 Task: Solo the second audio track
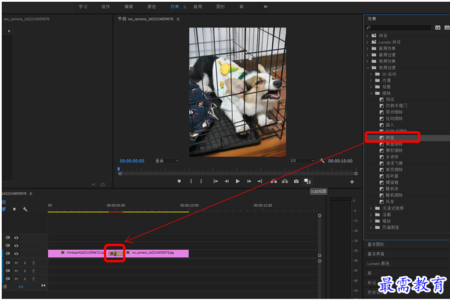pyautogui.click(x=25, y=271)
